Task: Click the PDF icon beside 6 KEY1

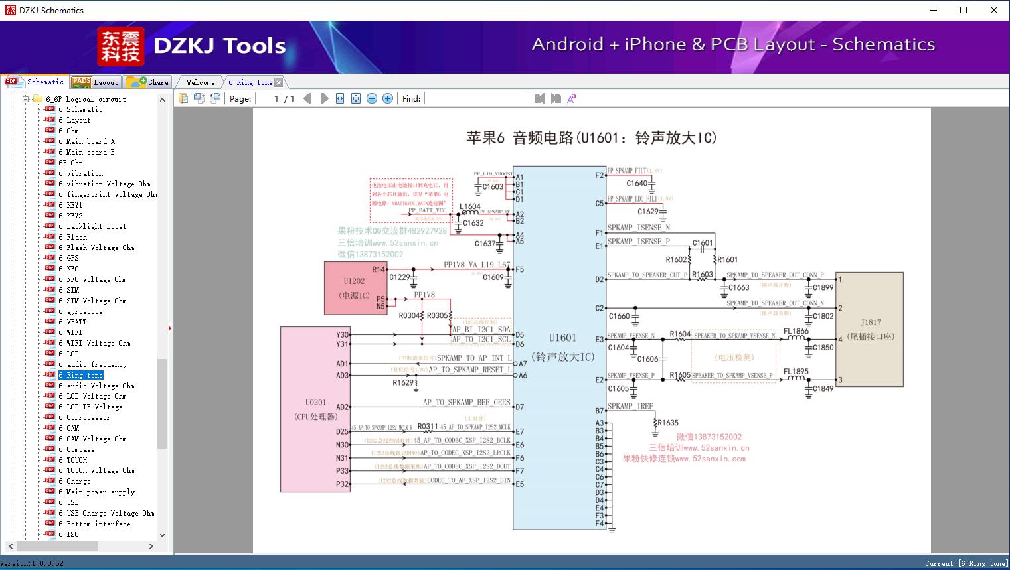Action: pos(50,205)
